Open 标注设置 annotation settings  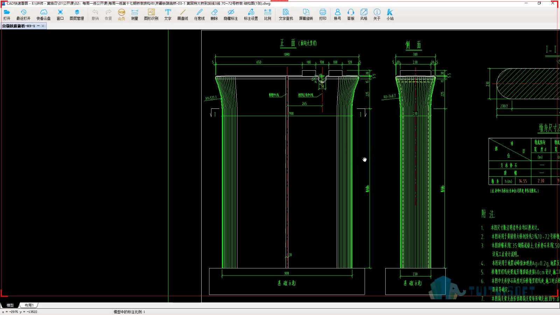251,14
